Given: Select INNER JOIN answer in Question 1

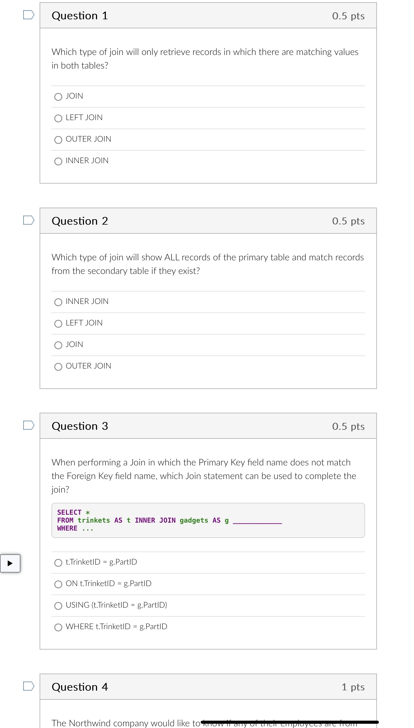Looking at the screenshot, I should click(58, 161).
